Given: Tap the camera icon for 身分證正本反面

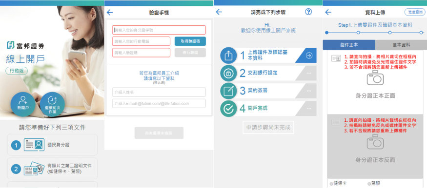Looking at the screenshot, I should tap(375, 142).
